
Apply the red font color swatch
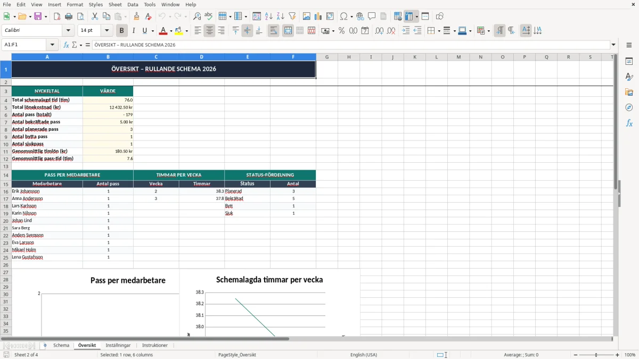[163, 31]
